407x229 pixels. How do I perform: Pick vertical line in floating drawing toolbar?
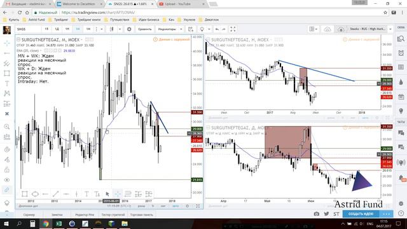[x=76, y=194]
